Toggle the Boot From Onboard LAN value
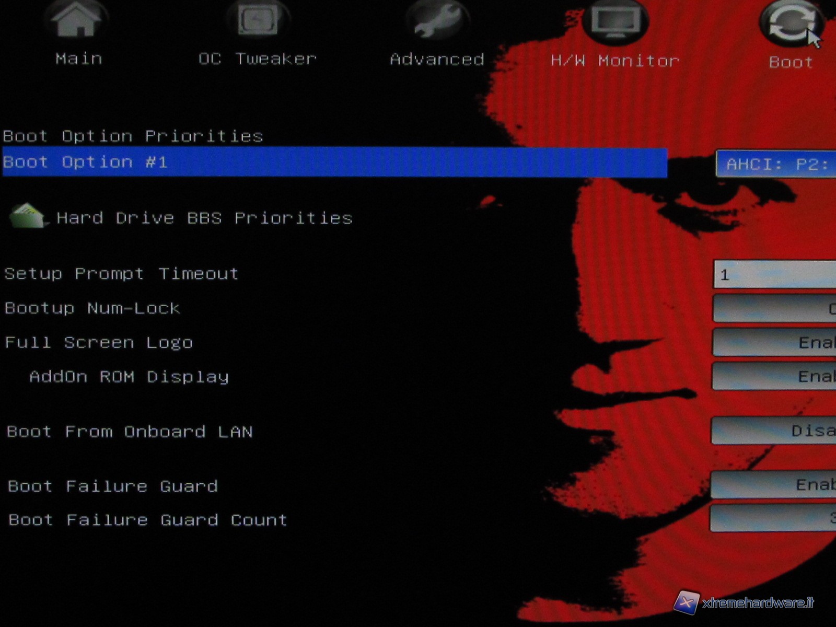 (774, 431)
